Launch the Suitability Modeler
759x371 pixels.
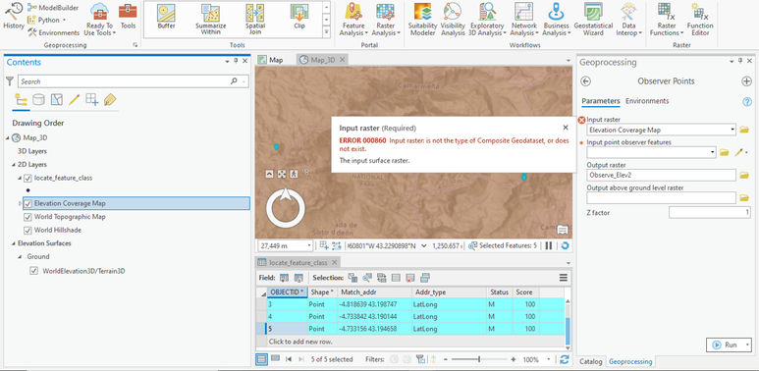[422, 20]
